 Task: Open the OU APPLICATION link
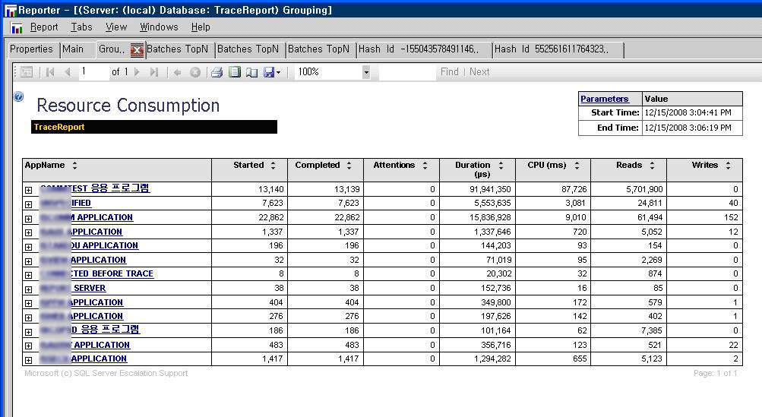(x=90, y=245)
